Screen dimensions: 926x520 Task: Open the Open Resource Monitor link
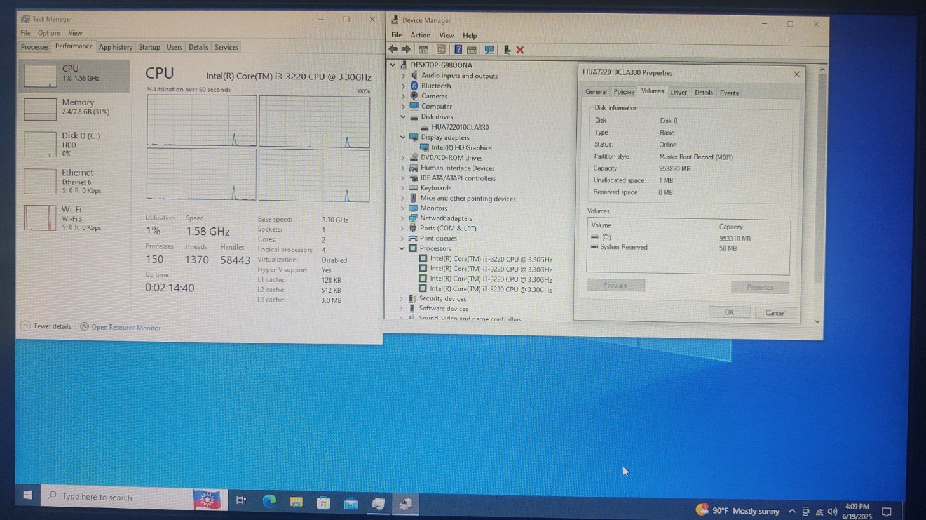pyautogui.click(x=125, y=328)
